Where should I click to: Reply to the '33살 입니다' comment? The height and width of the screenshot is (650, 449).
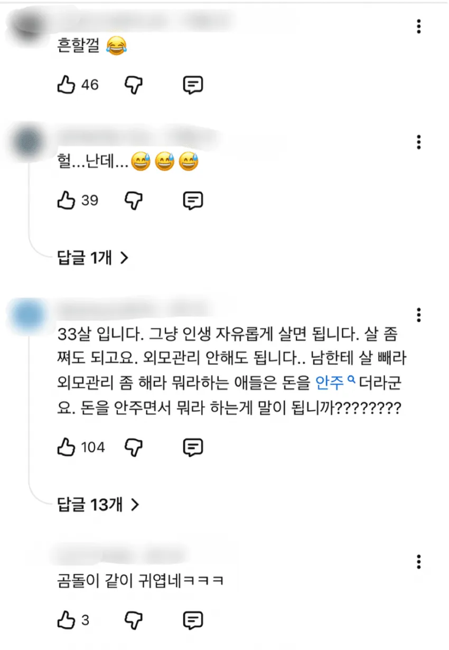point(193,448)
